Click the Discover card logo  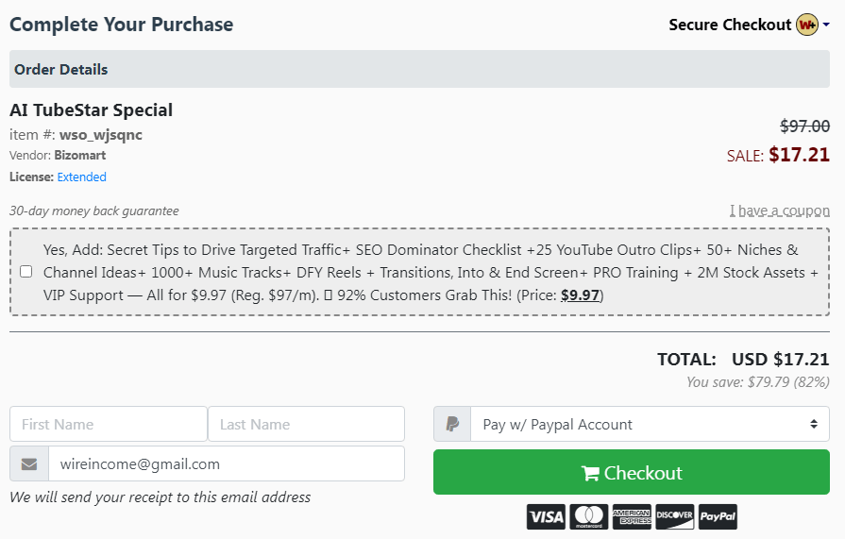[x=675, y=517]
